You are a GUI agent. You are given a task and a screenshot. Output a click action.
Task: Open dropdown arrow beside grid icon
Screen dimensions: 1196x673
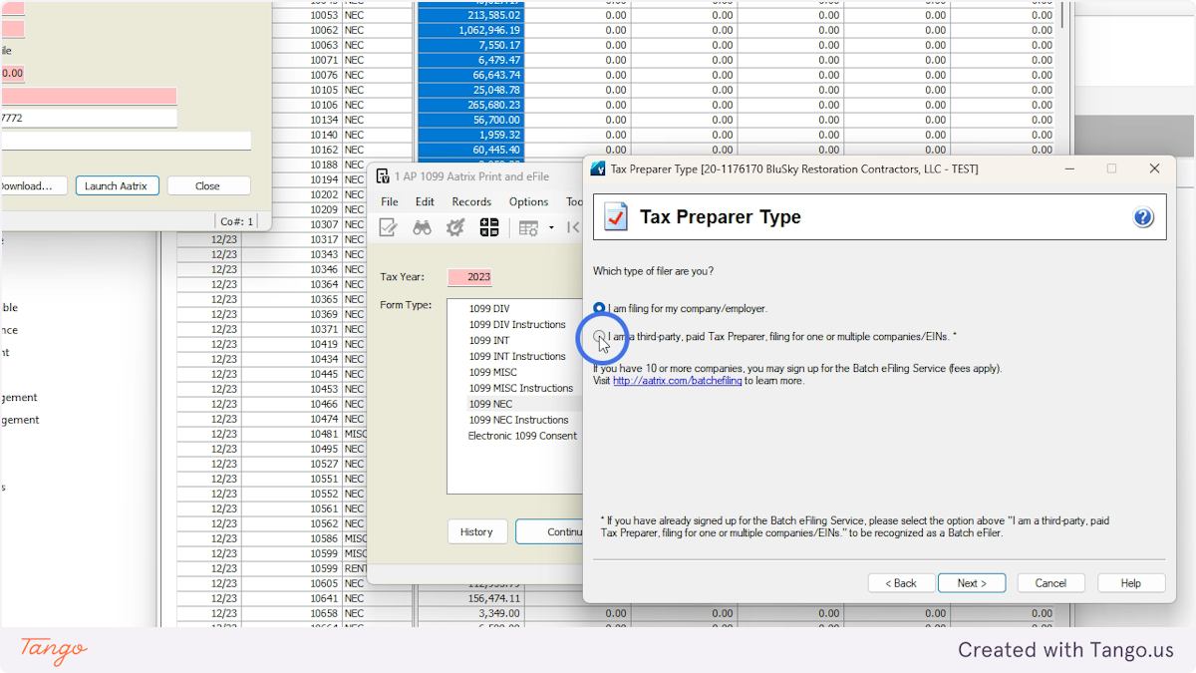[x=551, y=228]
